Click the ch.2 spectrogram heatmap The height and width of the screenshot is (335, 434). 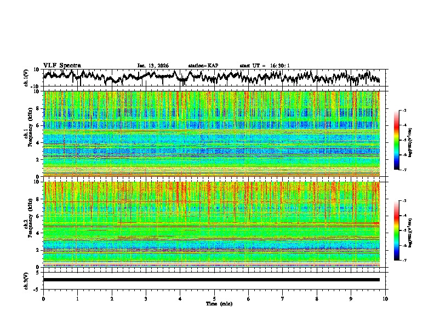(211, 224)
